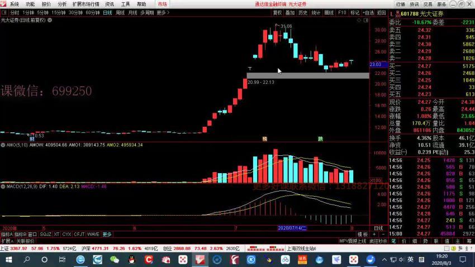The image size is (475, 267).
Task: Add stock via +自选 button
Action: (368, 13)
